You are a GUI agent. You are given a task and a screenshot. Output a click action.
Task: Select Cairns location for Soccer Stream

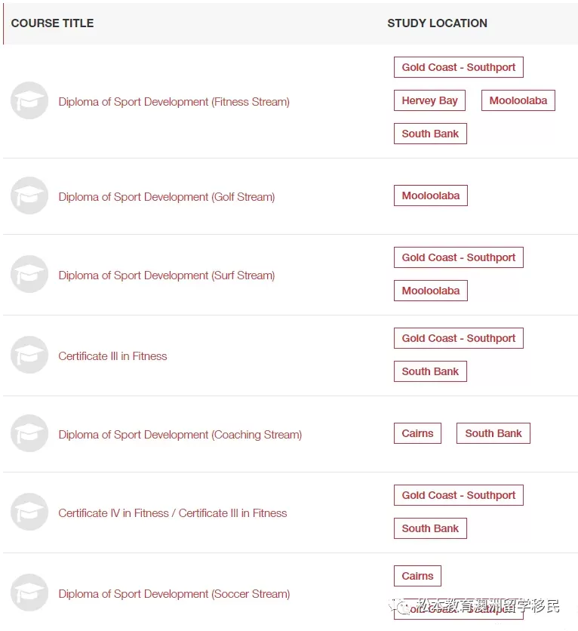[417, 576]
